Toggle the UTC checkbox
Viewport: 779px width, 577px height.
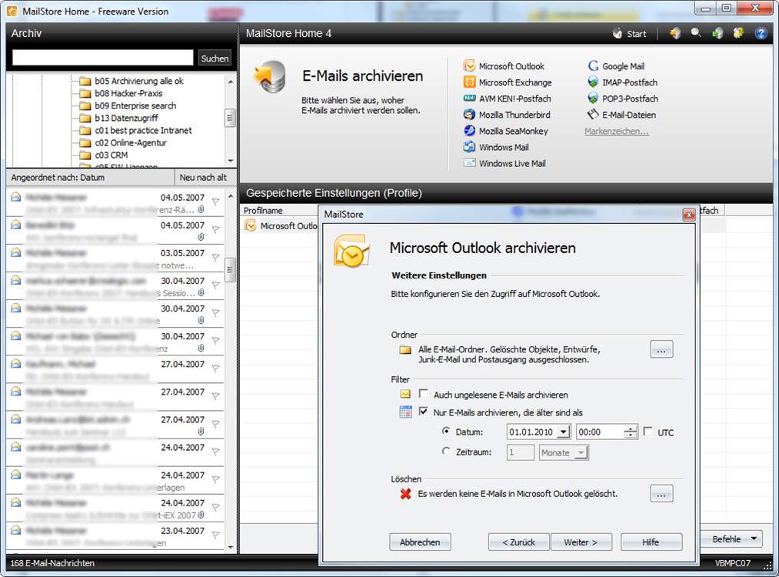click(648, 431)
